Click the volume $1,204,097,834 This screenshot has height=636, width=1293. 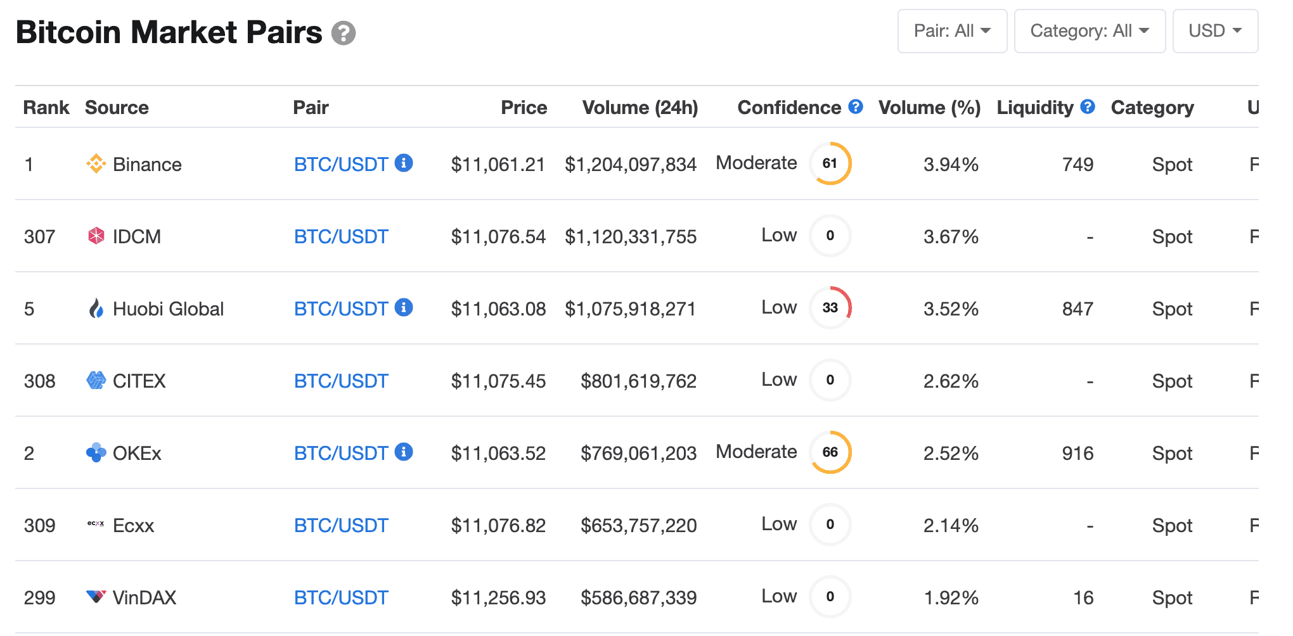coord(631,165)
